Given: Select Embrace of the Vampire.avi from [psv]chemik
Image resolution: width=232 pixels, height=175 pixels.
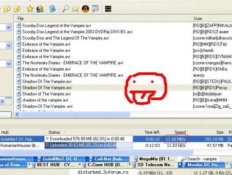Looking at the screenshot, I should pyautogui.click(x=46, y=50).
